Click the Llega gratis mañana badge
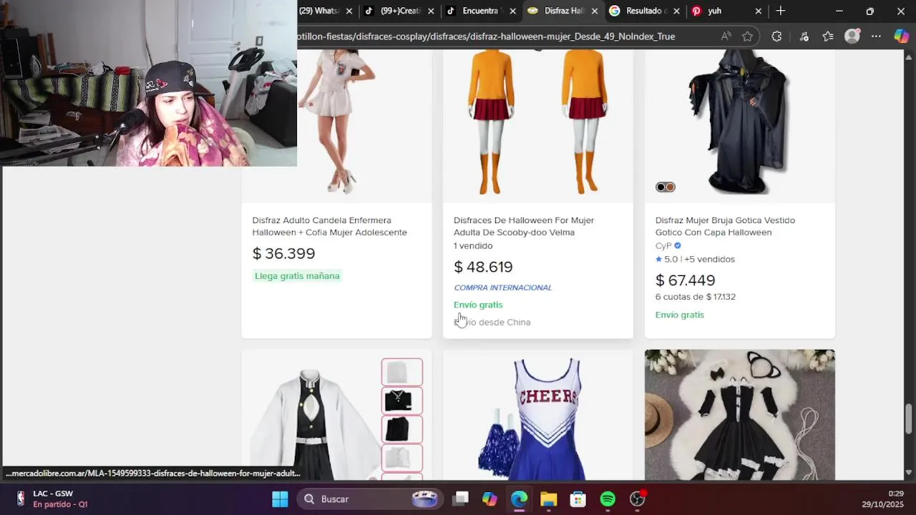 point(297,276)
